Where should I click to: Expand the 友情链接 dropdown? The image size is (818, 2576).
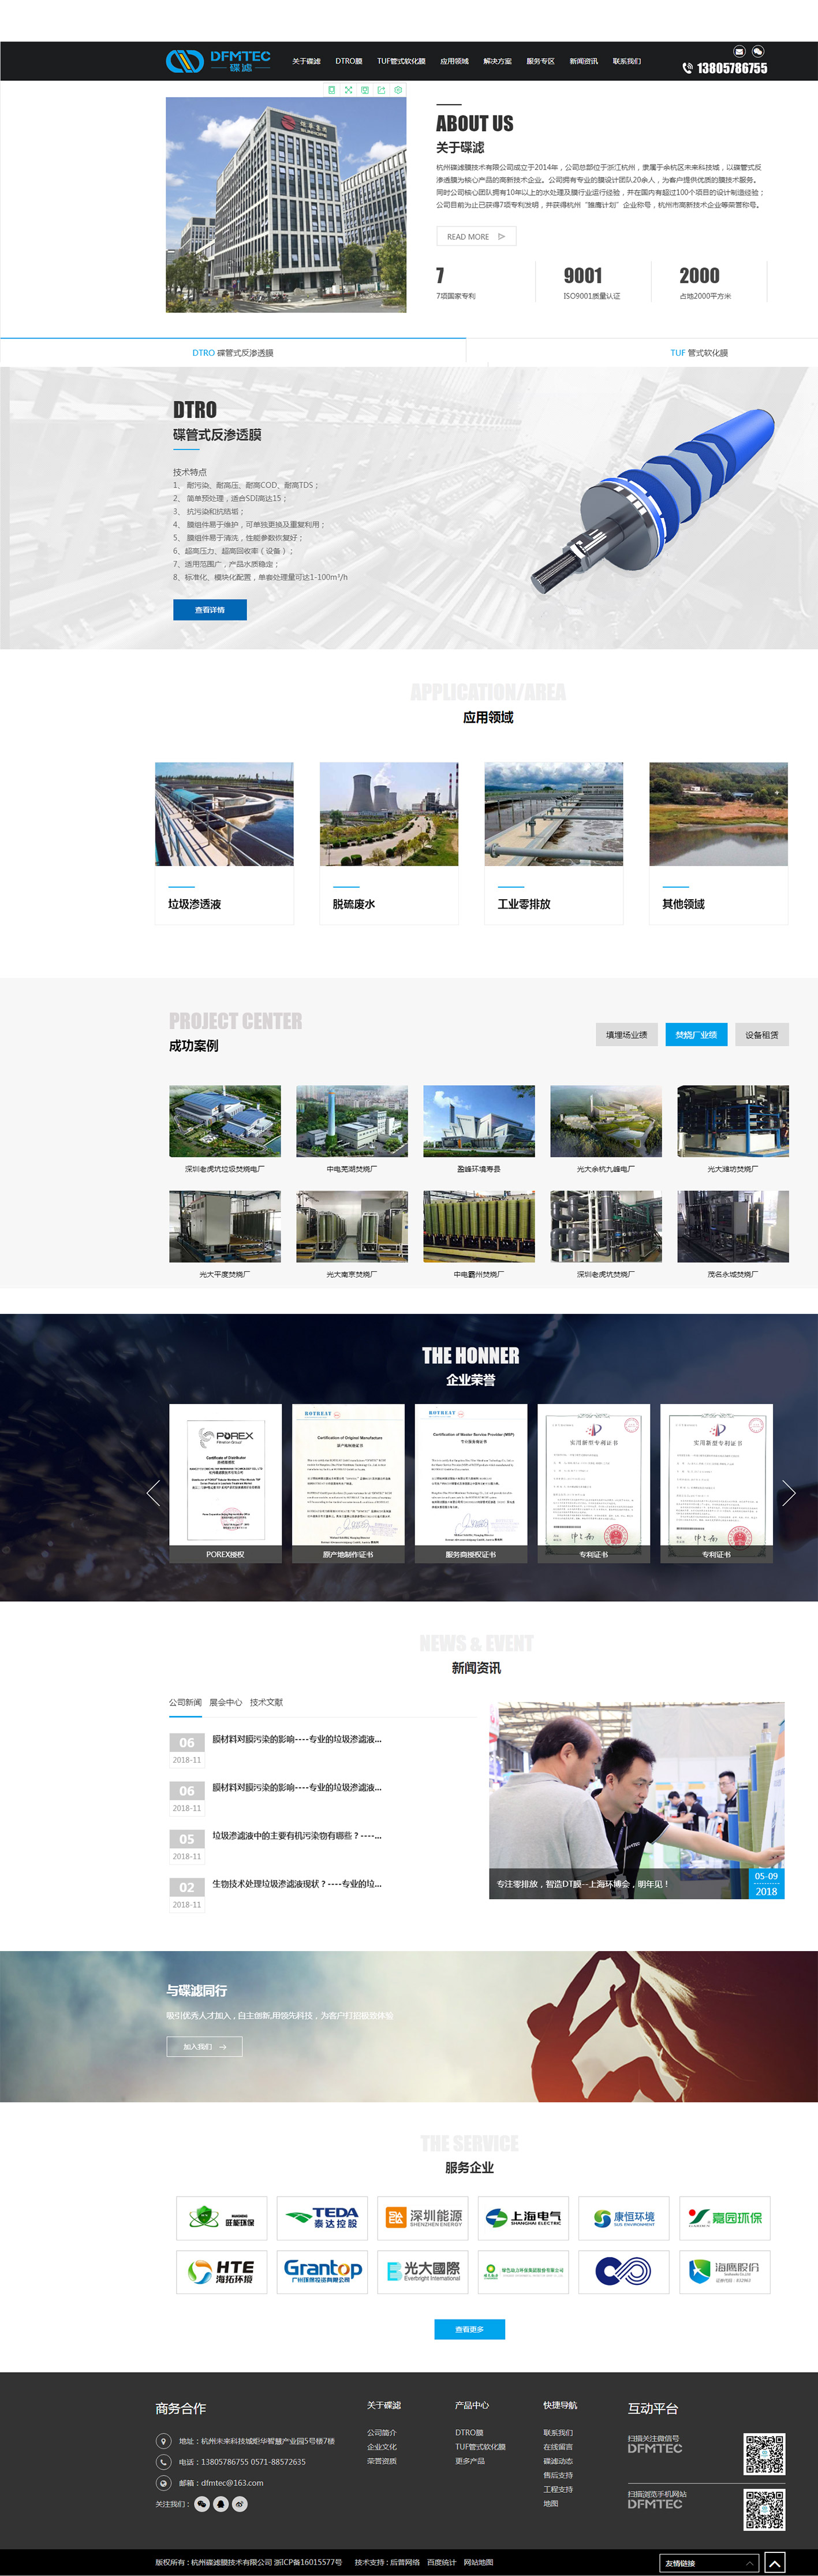click(708, 2563)
